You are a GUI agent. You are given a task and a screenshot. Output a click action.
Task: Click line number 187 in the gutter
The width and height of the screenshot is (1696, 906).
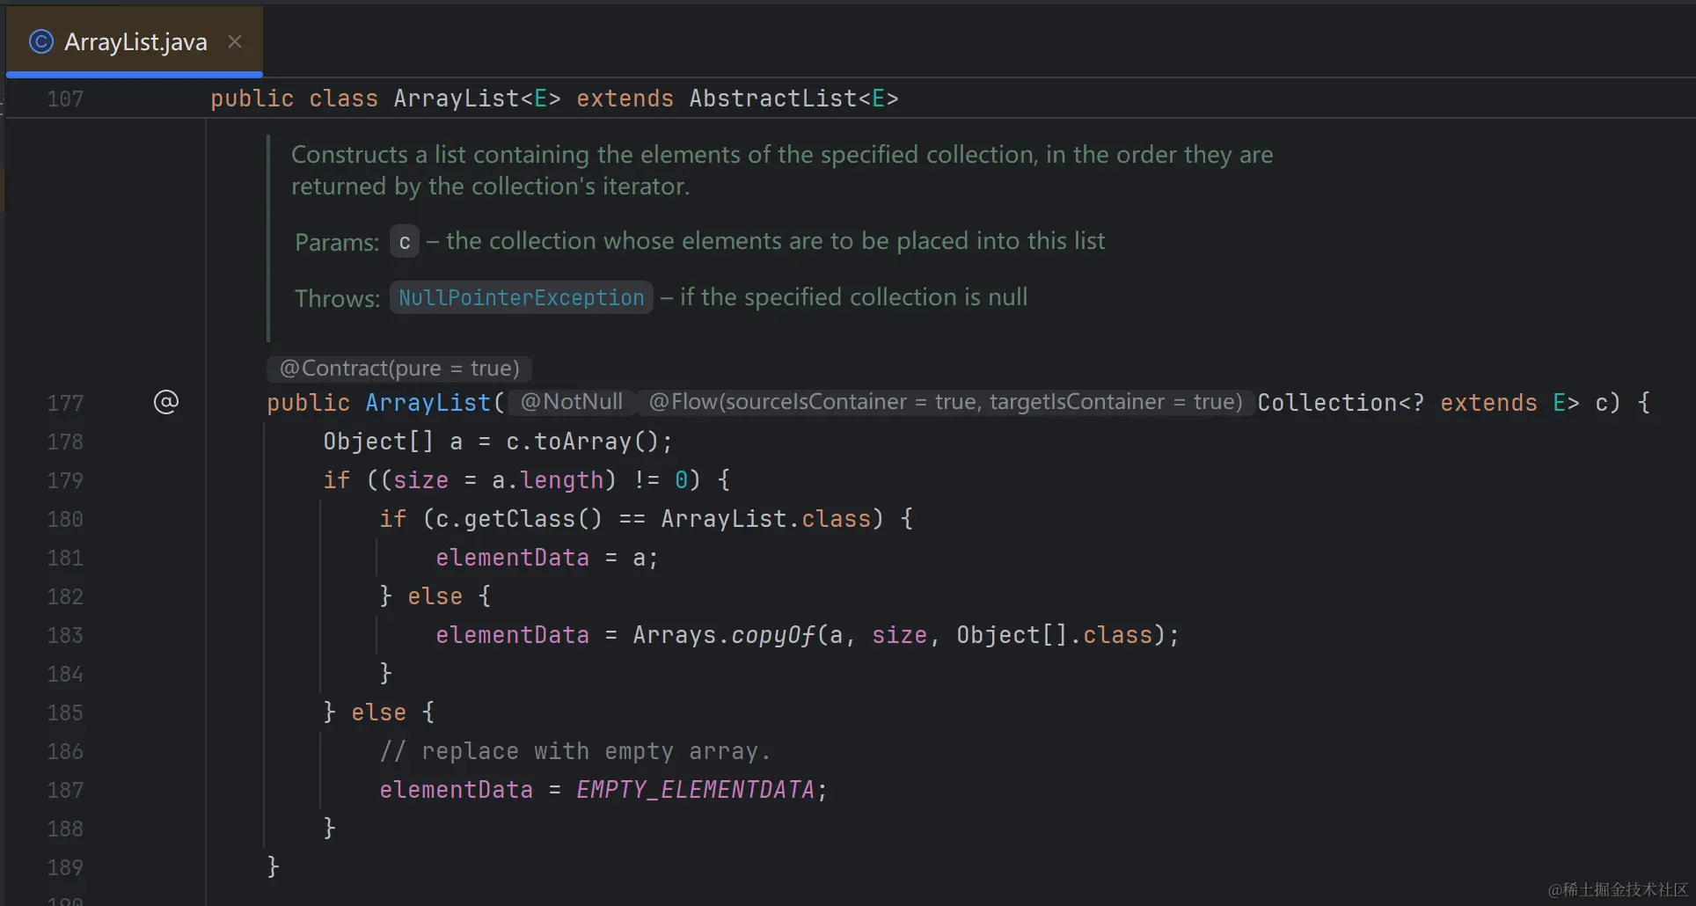coord(65,790)
